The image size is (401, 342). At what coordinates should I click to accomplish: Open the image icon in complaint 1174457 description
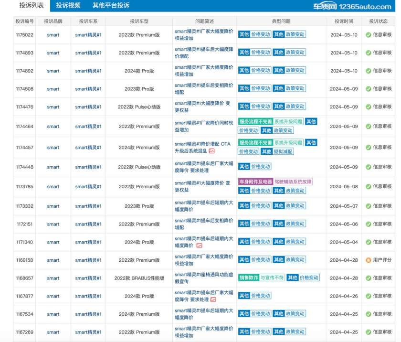(x=212, y=151)
